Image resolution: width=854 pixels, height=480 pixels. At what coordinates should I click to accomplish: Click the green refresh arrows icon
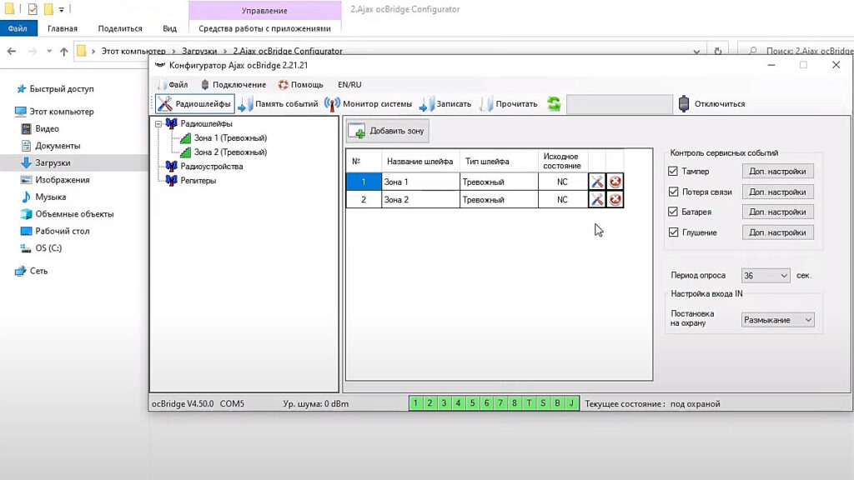point(554,103)
